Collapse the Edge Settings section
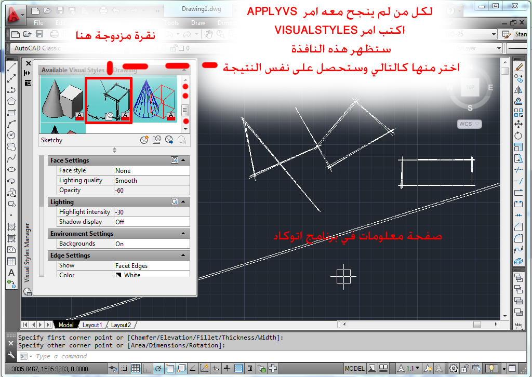 (x=183, y=255)
